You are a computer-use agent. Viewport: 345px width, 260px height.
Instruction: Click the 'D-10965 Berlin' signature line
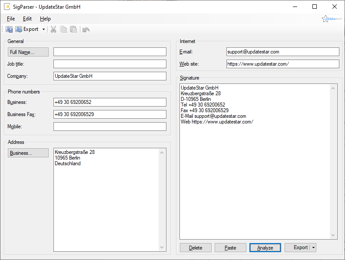pos(196,99)
